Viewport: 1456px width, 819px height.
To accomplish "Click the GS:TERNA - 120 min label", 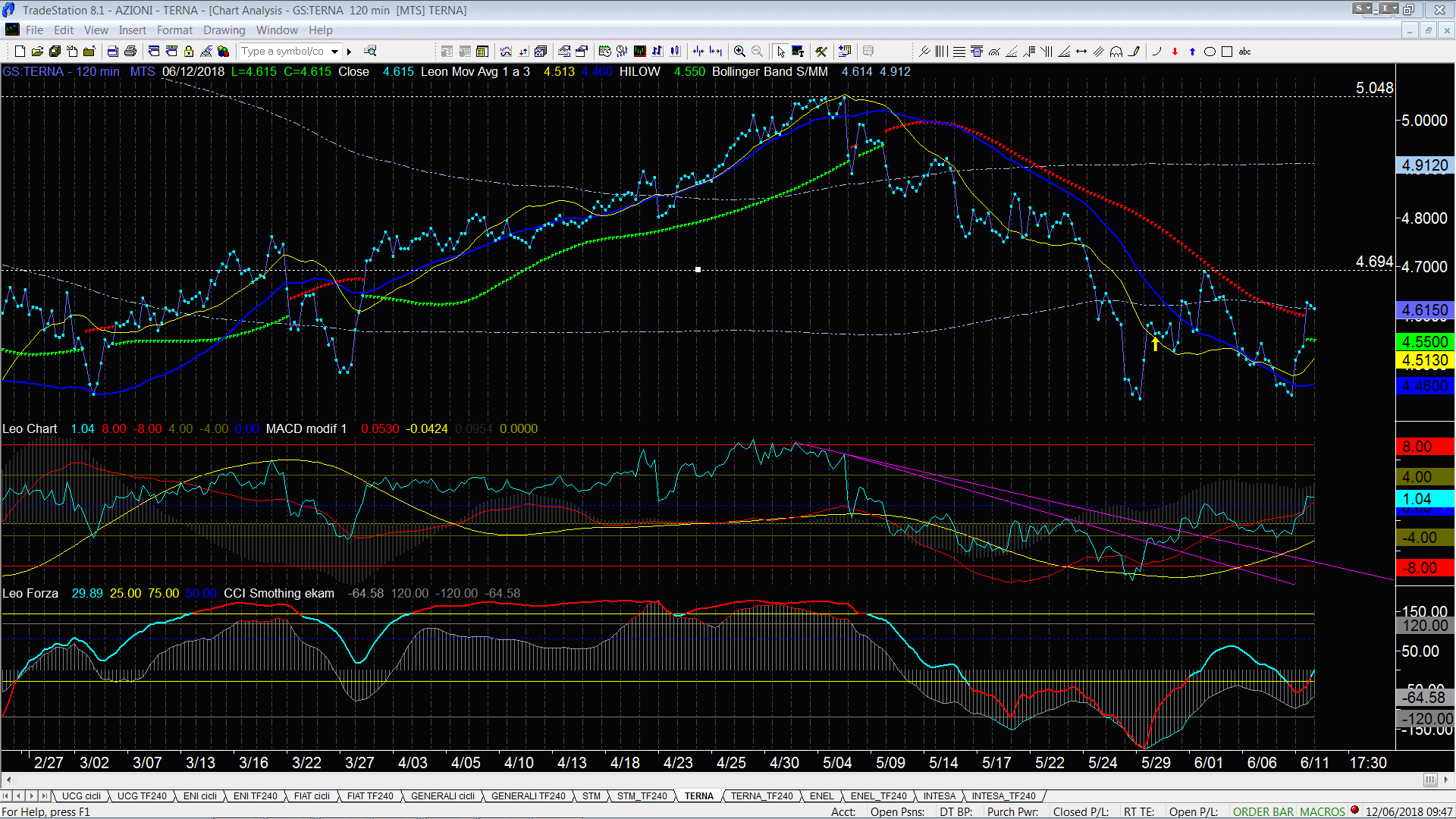I will click(61, 72).
